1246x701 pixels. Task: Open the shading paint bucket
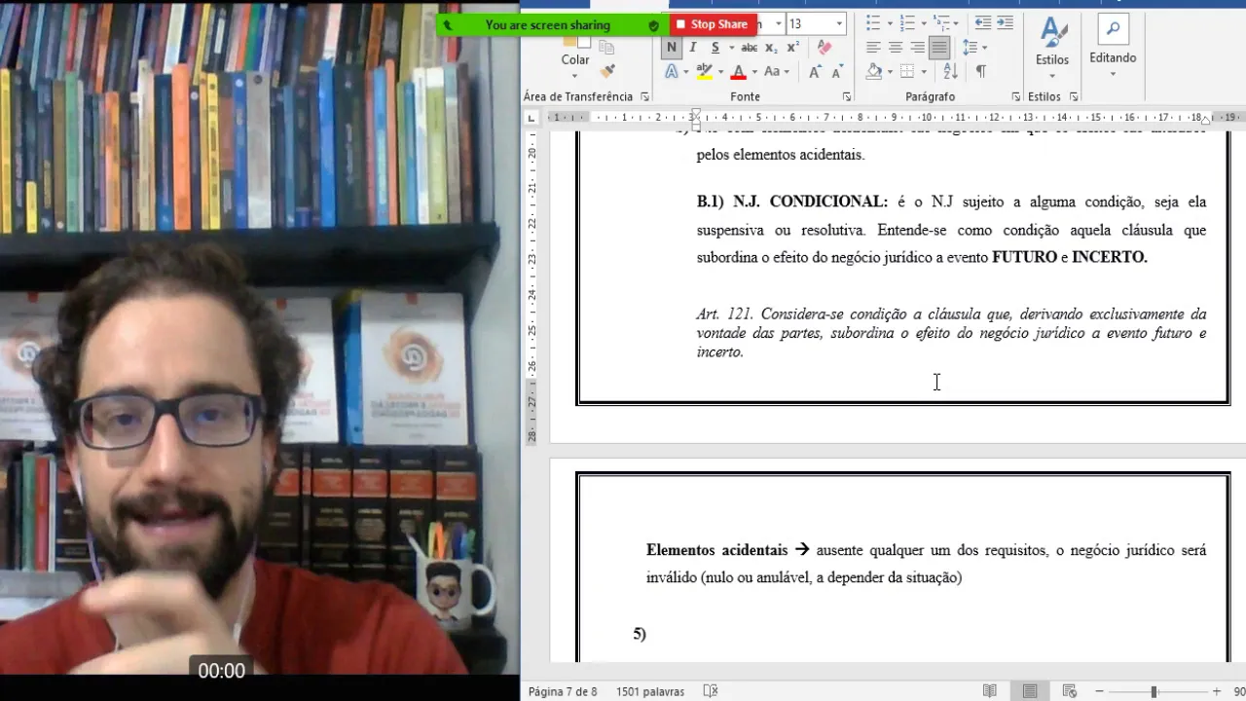(x=873, y=72)
